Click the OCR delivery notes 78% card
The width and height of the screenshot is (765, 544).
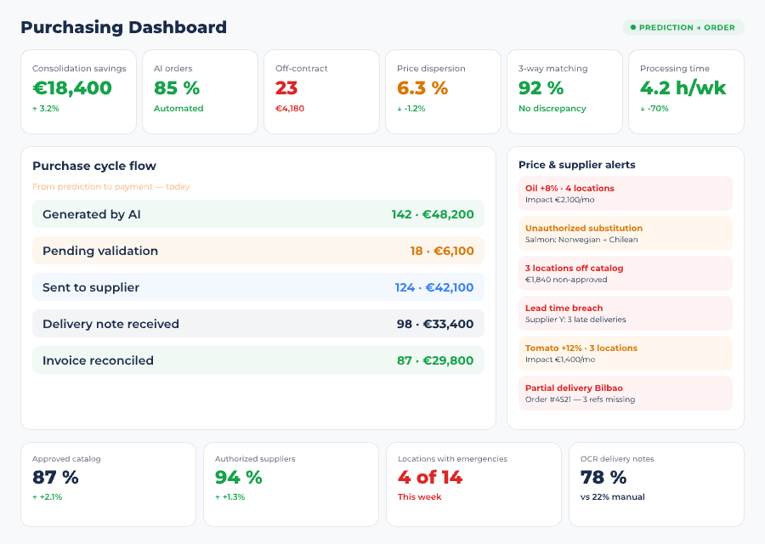656,484
